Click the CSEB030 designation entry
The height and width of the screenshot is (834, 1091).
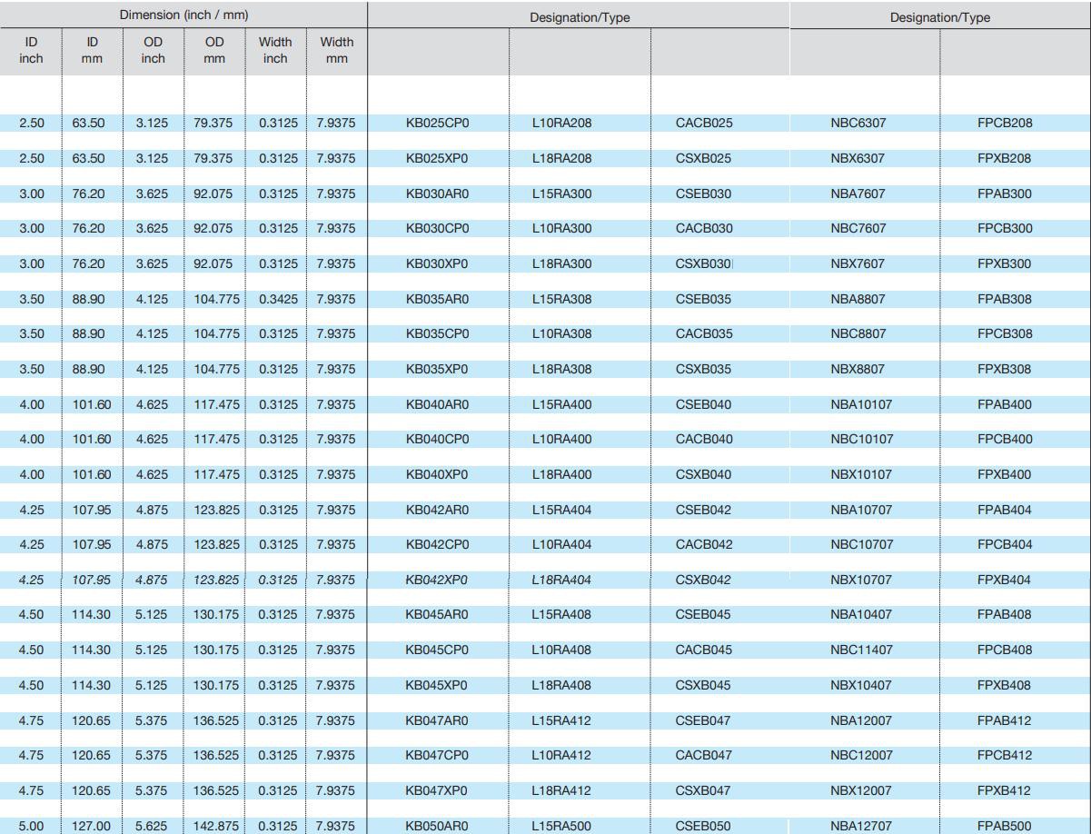tap(703, 194)
